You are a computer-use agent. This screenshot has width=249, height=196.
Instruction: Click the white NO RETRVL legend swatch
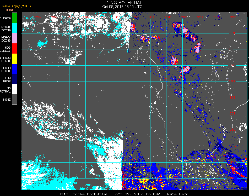click(14, 89)
